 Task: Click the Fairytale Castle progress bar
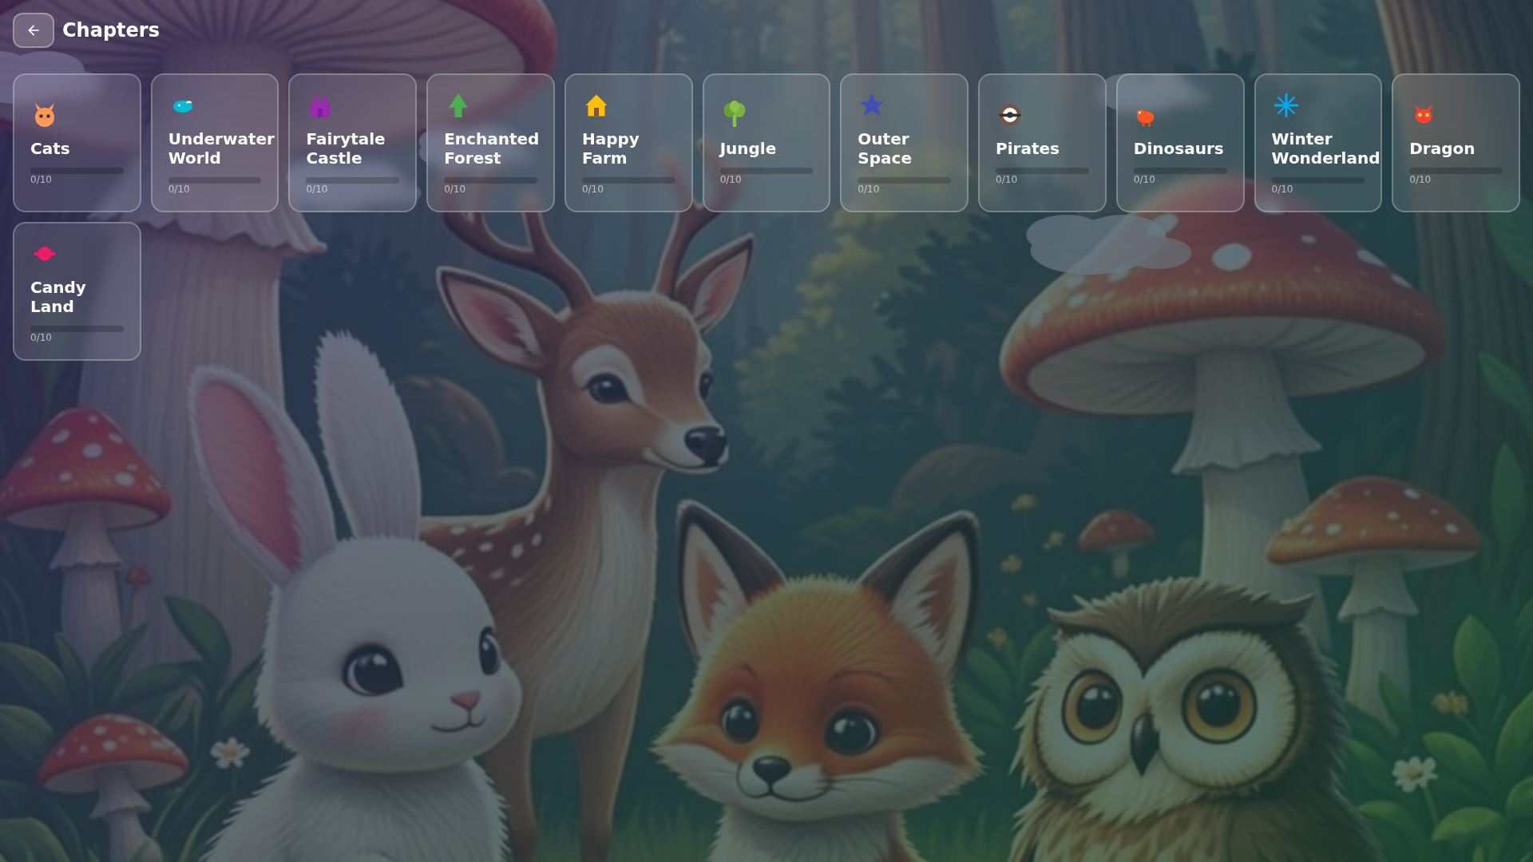(x=353, y=180)
